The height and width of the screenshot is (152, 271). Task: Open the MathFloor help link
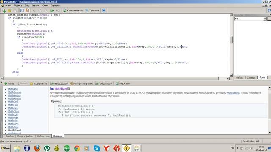coord(14,111)
